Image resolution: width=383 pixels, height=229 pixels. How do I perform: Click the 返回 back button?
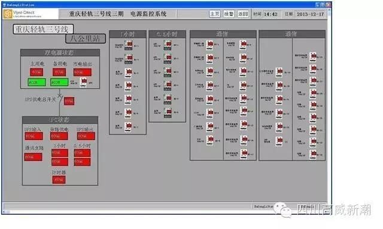[243, 14]
